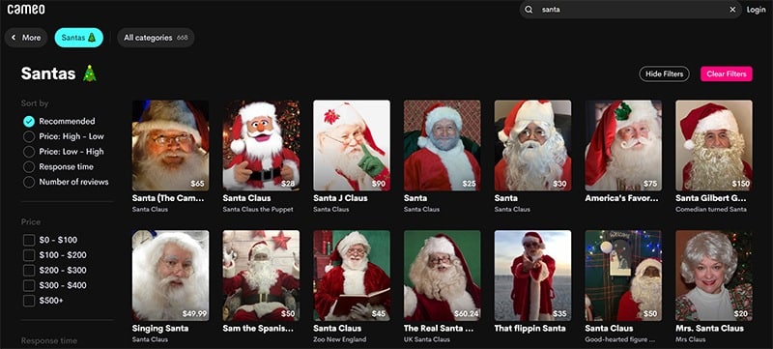Click the Hide Filters button
Viewport: 773px width, 349px height.
[664, 73]
